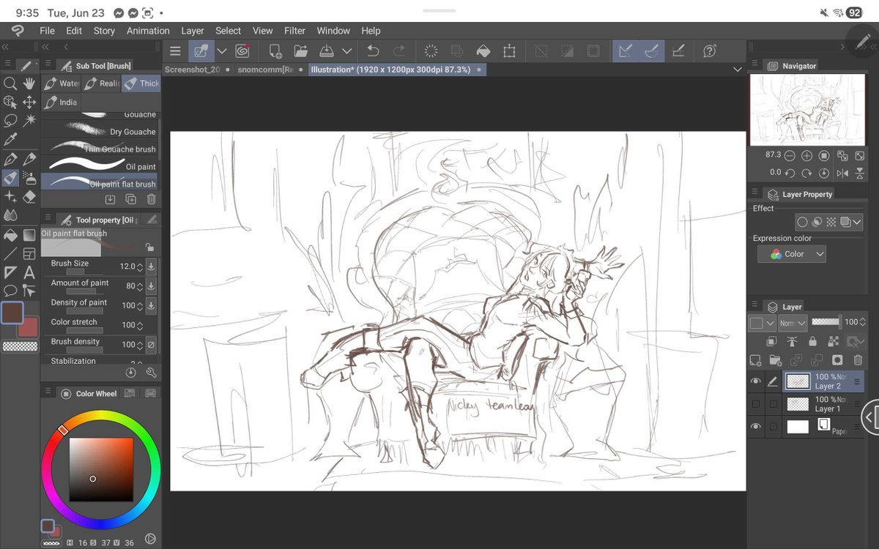Create a layer mask
The image size is (879, 549).
[837, 360]
